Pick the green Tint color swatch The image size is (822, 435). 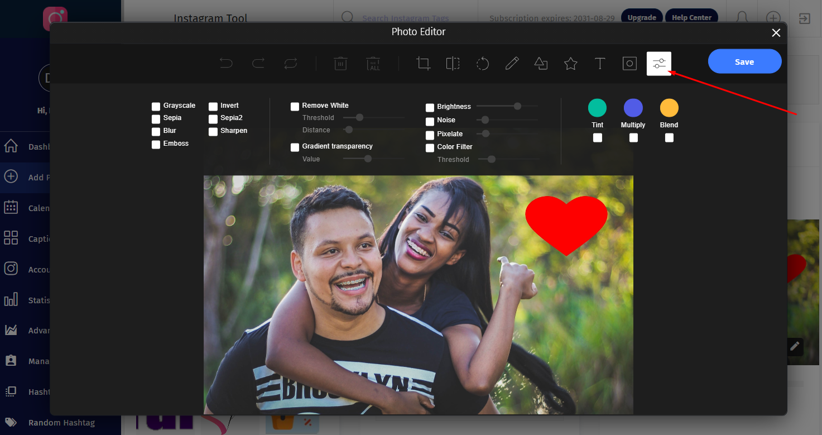597,108
